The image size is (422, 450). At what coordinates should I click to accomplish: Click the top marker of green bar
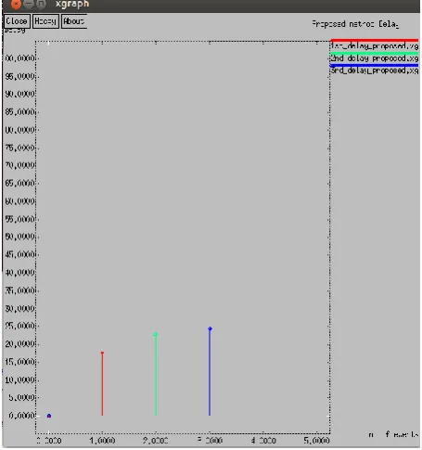(156, 334)
